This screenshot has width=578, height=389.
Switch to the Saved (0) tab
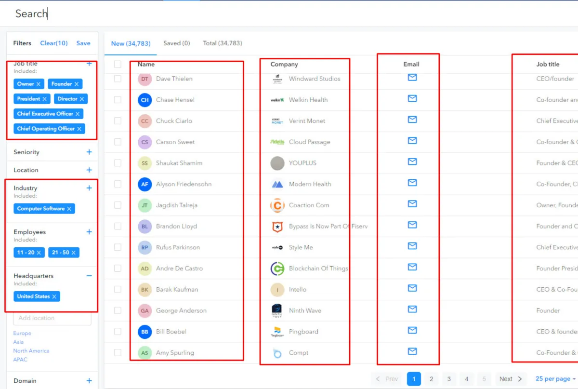(177, 43)
